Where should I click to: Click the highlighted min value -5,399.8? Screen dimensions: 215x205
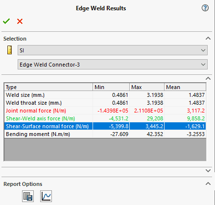(x=119, y=126)
